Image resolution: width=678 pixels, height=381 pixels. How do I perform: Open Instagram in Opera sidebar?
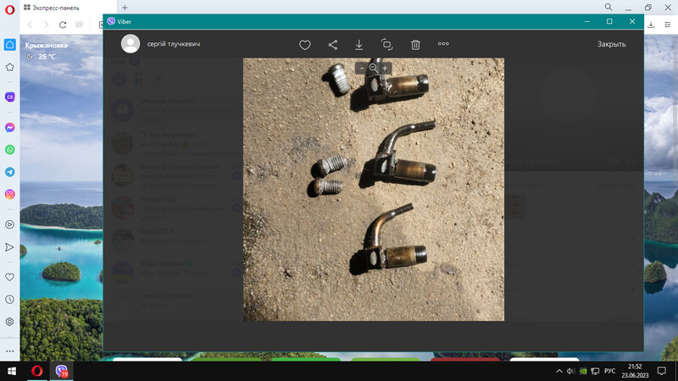click(x=10, y=194)
